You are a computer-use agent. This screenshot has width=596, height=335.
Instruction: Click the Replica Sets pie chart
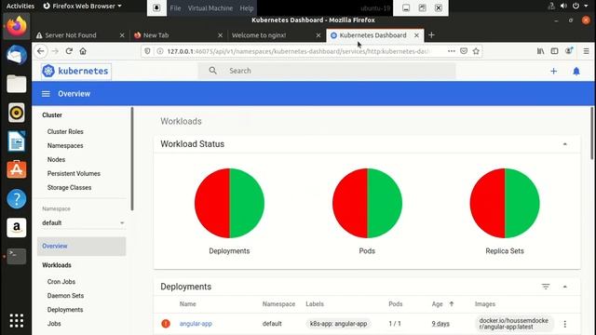pyautogui.click(x=505, y=203)
